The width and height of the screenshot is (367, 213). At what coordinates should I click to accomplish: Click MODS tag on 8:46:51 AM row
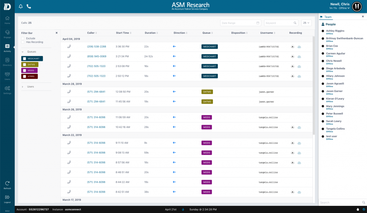click(207, 172)
